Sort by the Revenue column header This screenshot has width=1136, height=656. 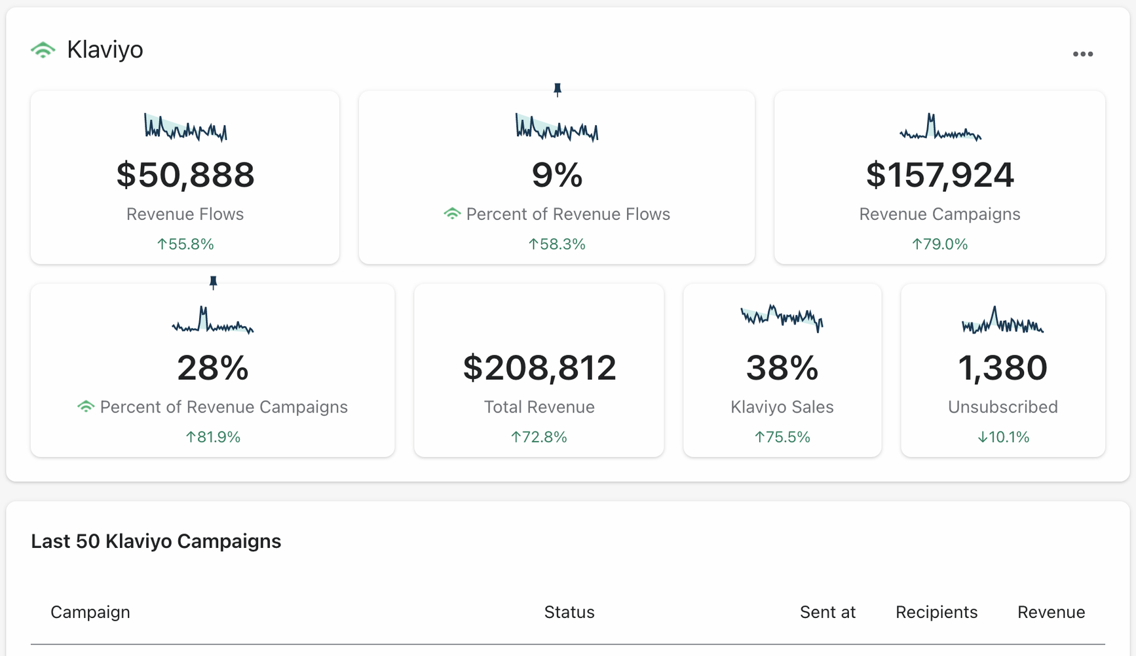point(1051,612)
